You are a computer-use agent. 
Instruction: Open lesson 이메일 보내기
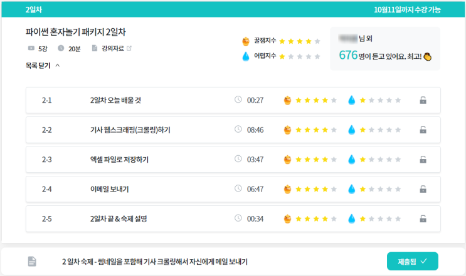(109, 189)
